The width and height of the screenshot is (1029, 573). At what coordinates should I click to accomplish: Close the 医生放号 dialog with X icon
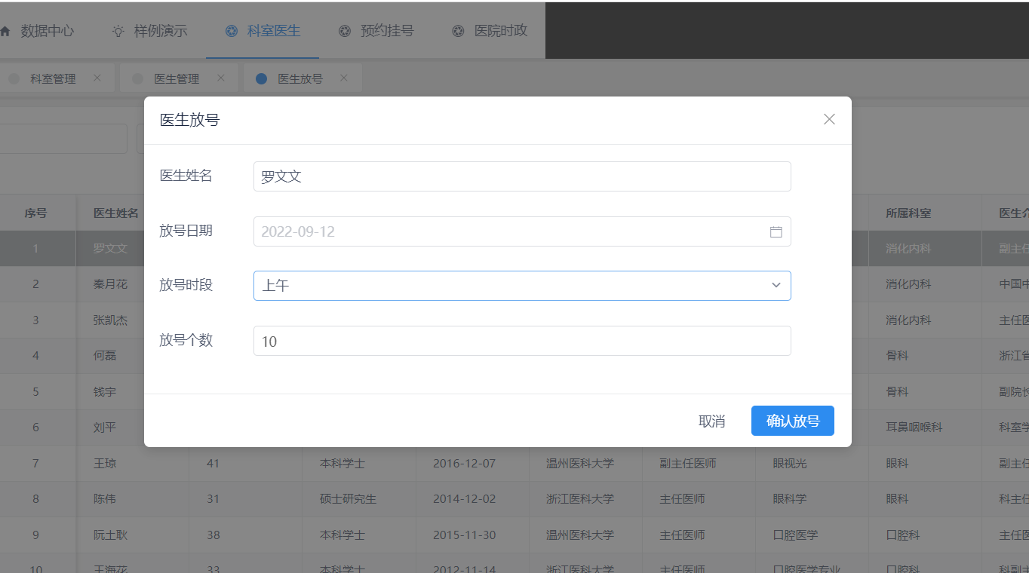click(x=829, y=119)
